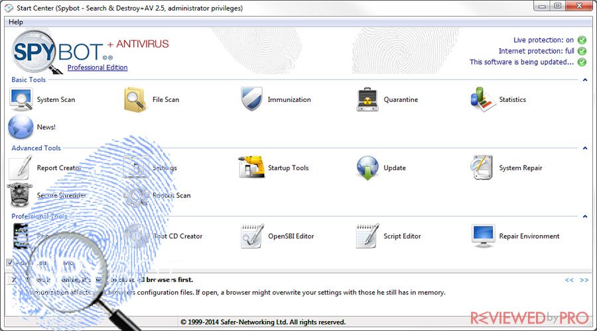
Task: Click the Boot CD Creator label
Action: (177, 236)
